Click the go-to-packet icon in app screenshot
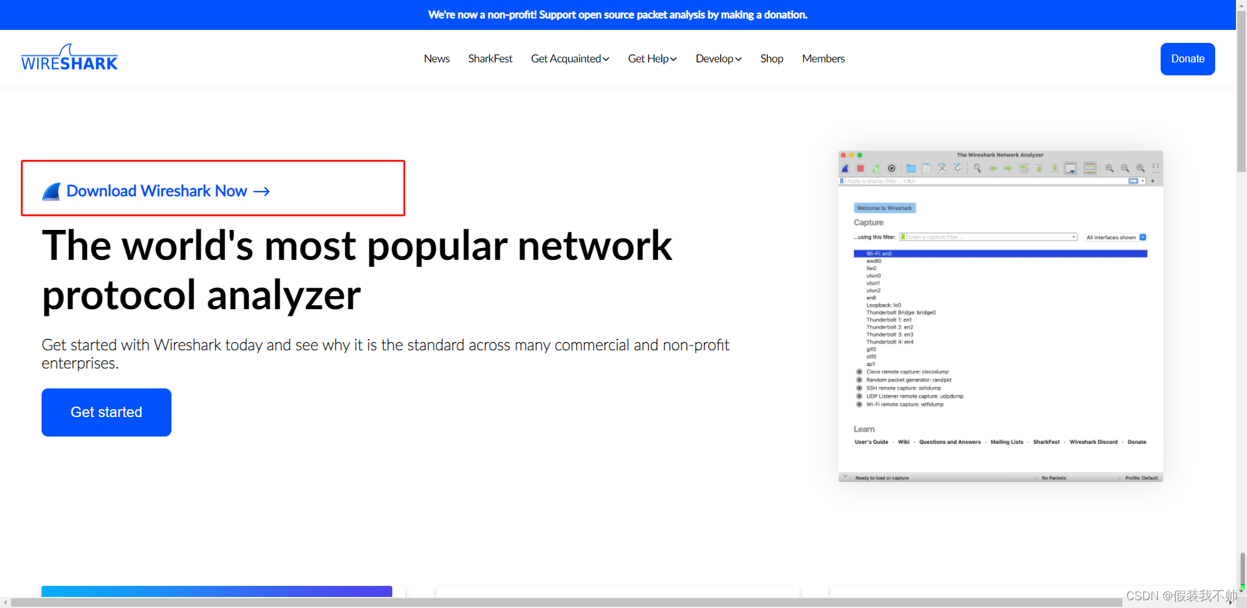The width and height of the screenshot is (1247, 608). (1024, 168)
